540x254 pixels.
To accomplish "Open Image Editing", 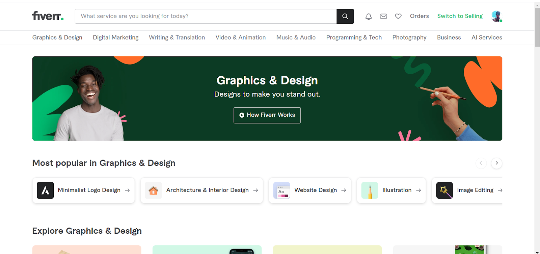I will click(467, 190).
